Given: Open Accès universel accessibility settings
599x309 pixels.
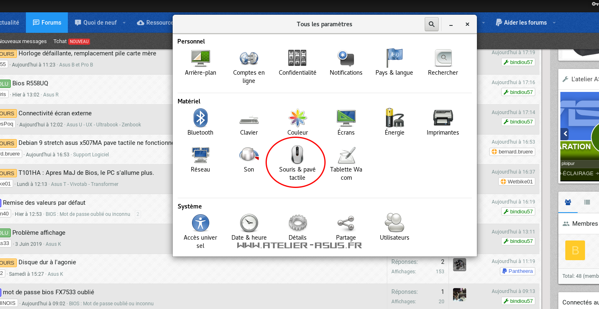Looking at the screenshot, I should click(x=200, y=229).
